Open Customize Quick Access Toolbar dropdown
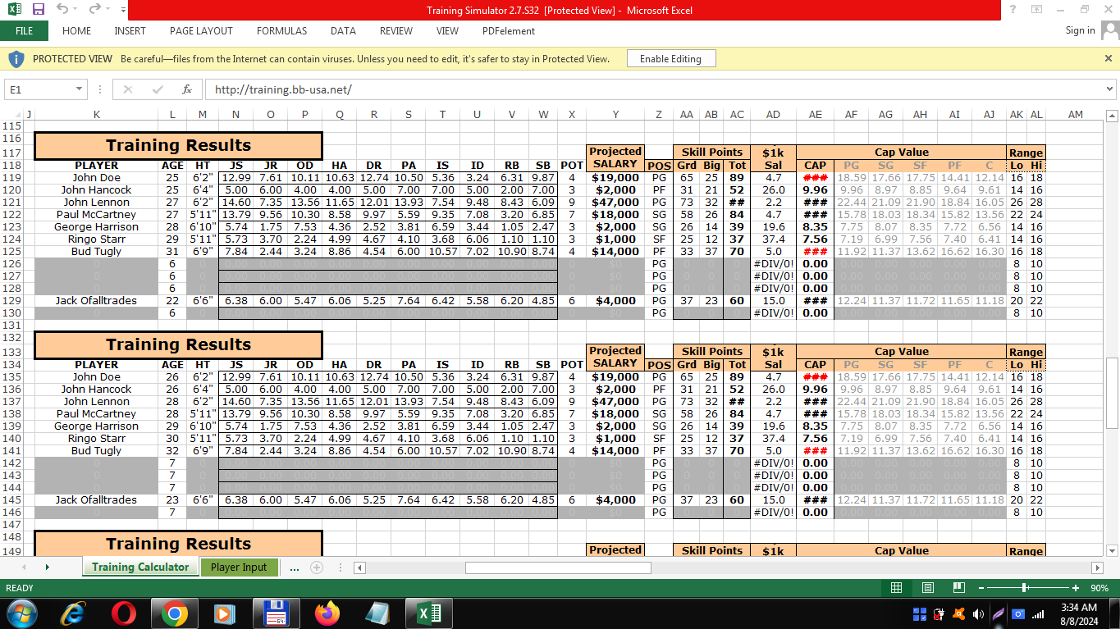The width and height of the screenshot is (1120, 629). (122, 10)
